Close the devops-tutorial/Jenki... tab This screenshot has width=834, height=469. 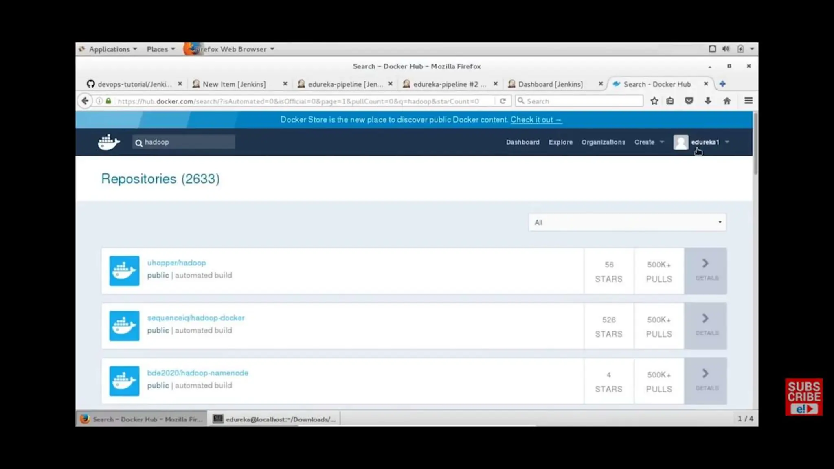tap(180, 84)
